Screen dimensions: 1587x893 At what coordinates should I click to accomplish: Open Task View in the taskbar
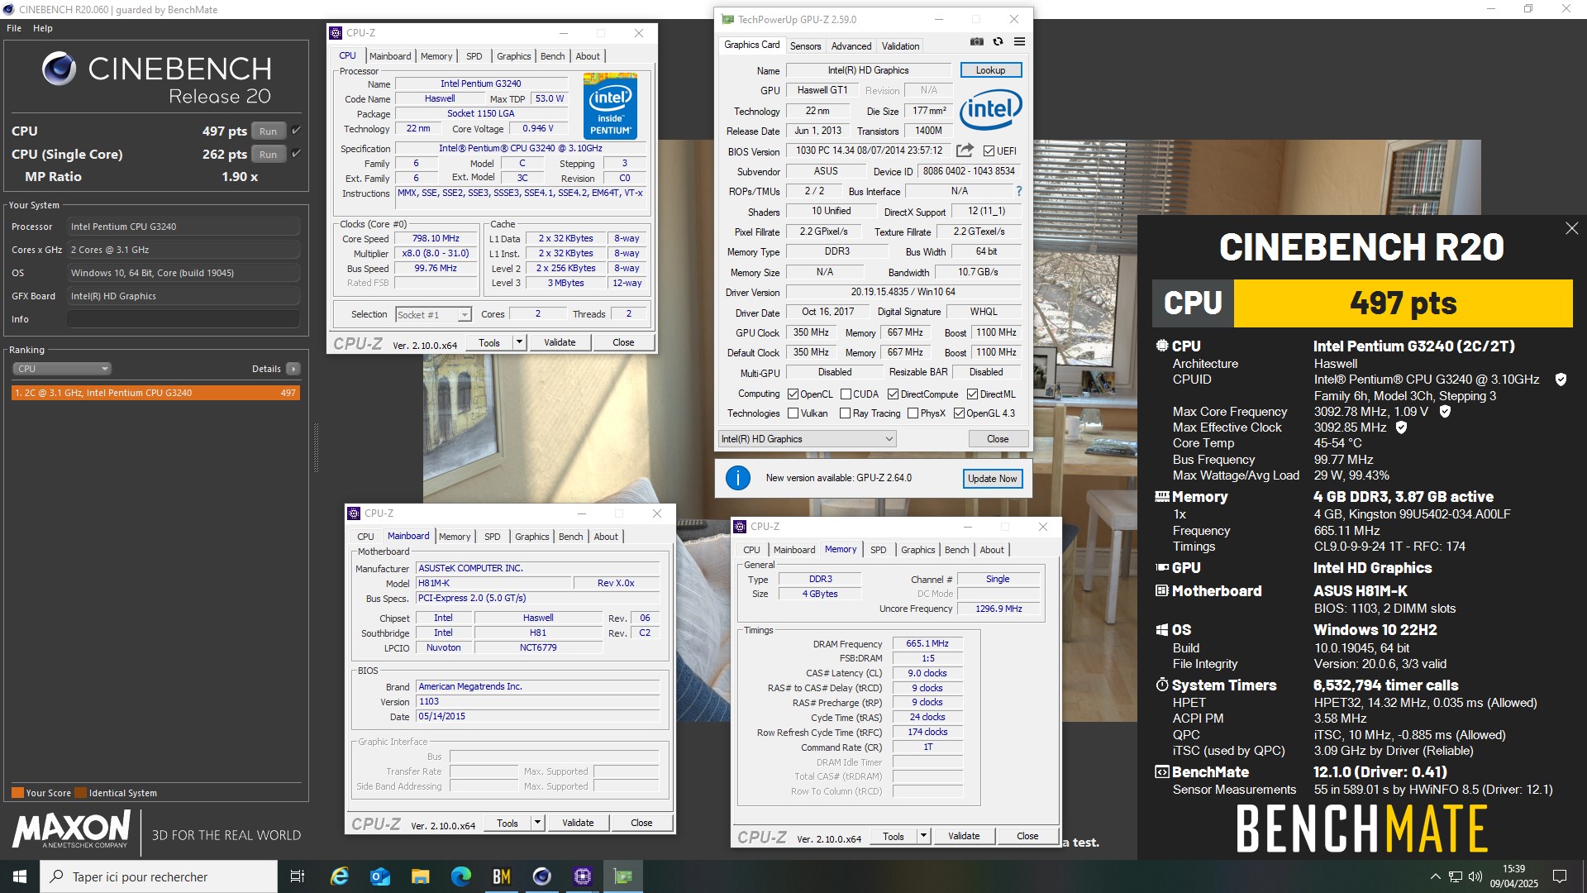pyautogui.click(x=298, y=876)
